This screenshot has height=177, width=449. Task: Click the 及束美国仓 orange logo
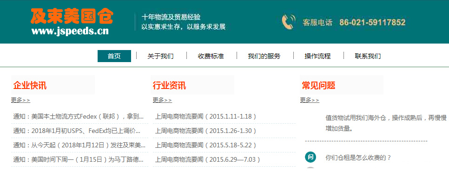(72, 16)
